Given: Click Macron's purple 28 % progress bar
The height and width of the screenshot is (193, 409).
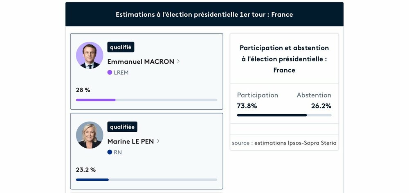Looking at the screenshot, I should (x=96, y=100).
